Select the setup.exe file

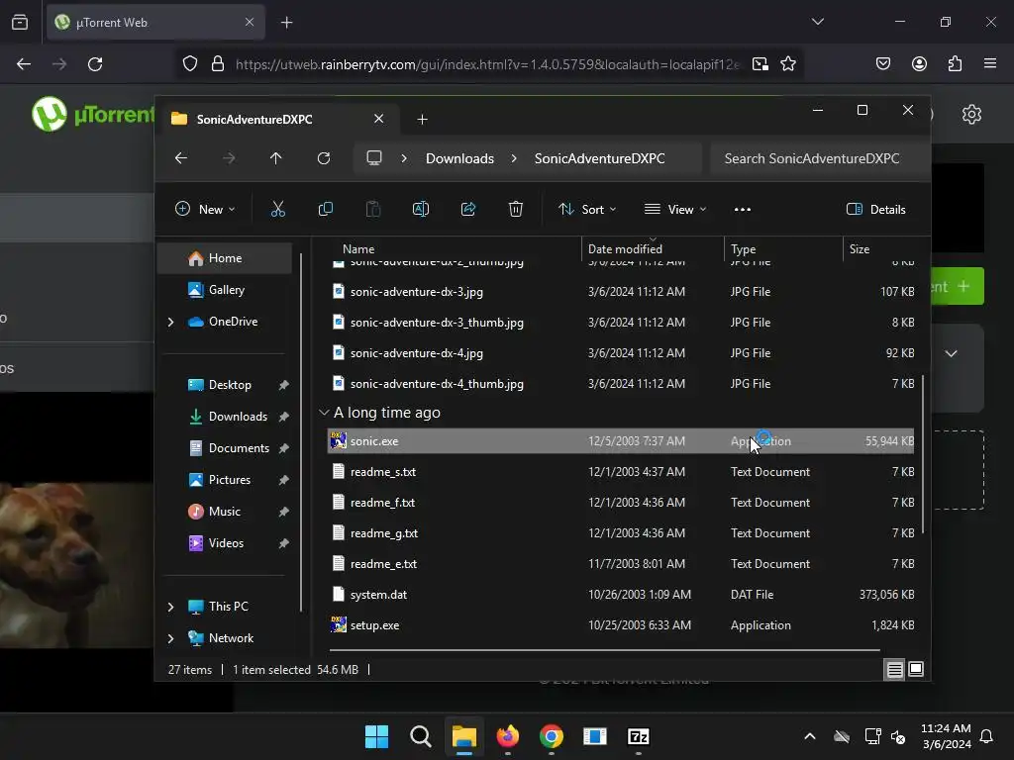click(x=621, y=625)
